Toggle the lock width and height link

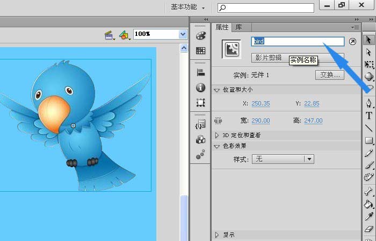coord(218,120)
